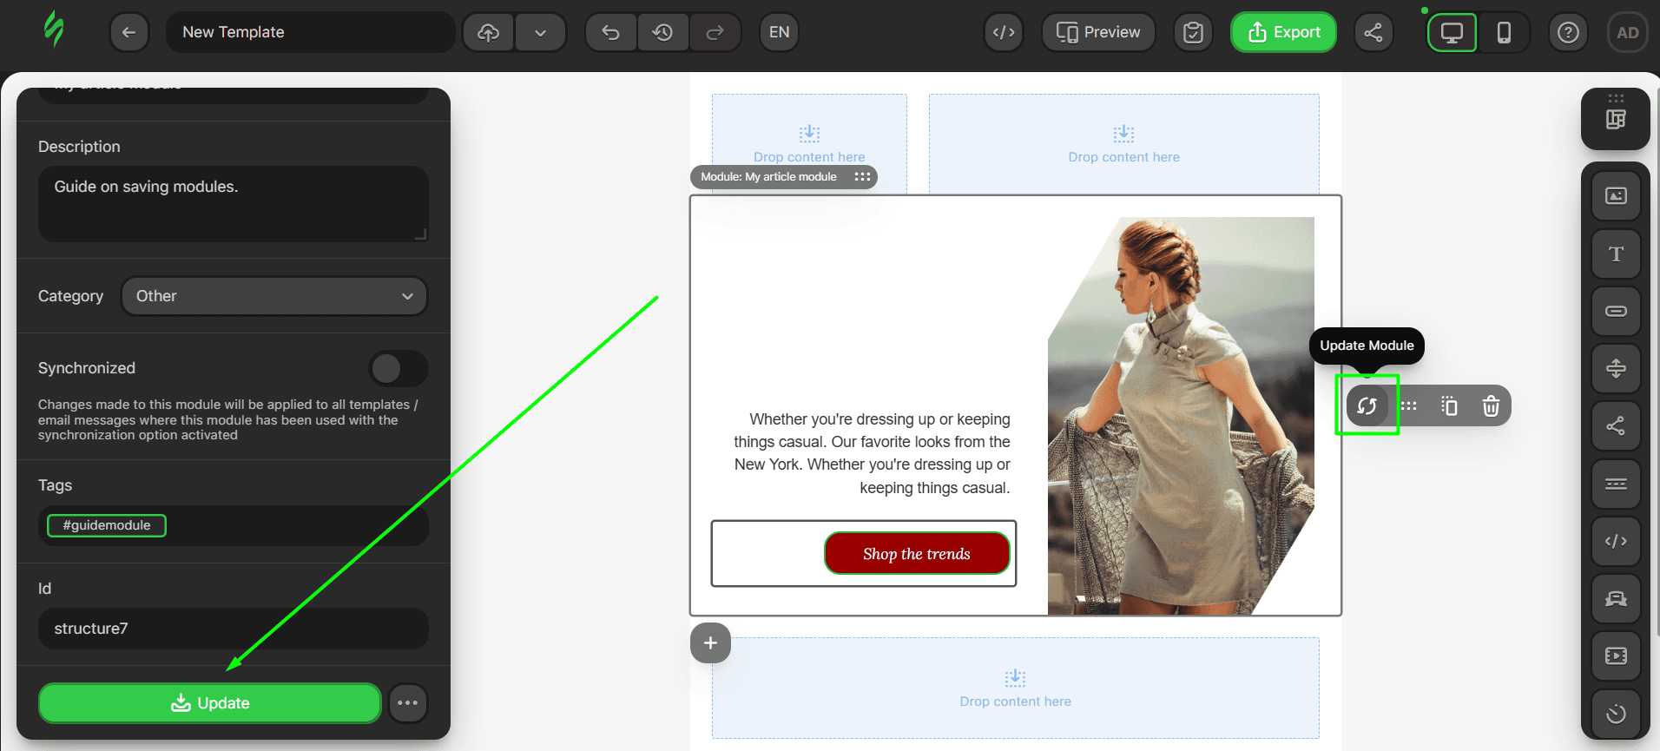This screenshot has width=1660, height=751.
Task: Open the EN language menu
Action: pos(779,32)
